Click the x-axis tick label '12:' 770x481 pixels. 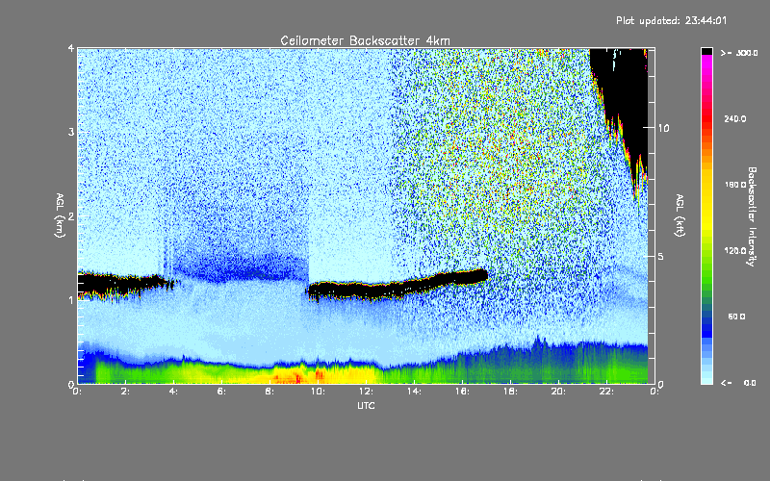tap(366, 392)
